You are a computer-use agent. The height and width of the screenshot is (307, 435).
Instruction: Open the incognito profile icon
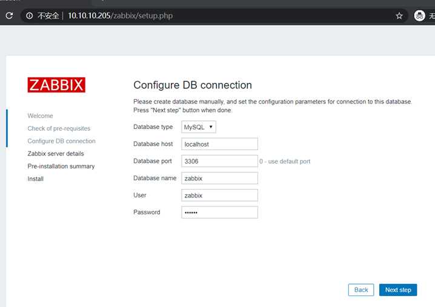point(419,16)
